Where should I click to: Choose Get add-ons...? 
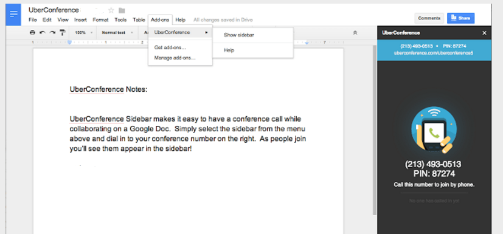[170, 47]
